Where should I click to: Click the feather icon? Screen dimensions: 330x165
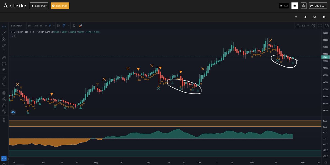tap(305, 17)
